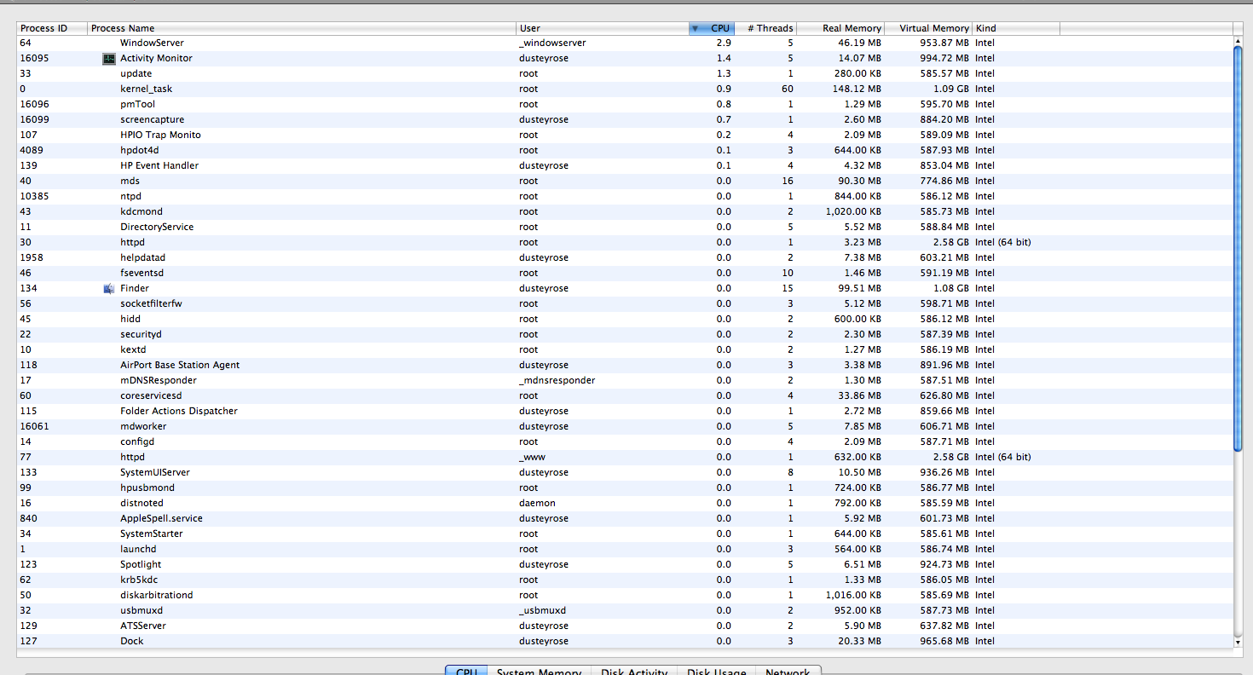
Task: Select the helpdatad process
Action: pyautogui.click(x=625, y=257)
